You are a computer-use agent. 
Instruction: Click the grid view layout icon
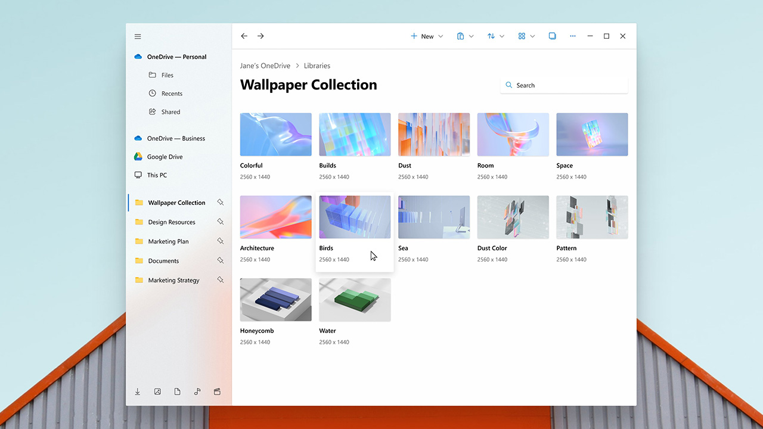point(522,36)
